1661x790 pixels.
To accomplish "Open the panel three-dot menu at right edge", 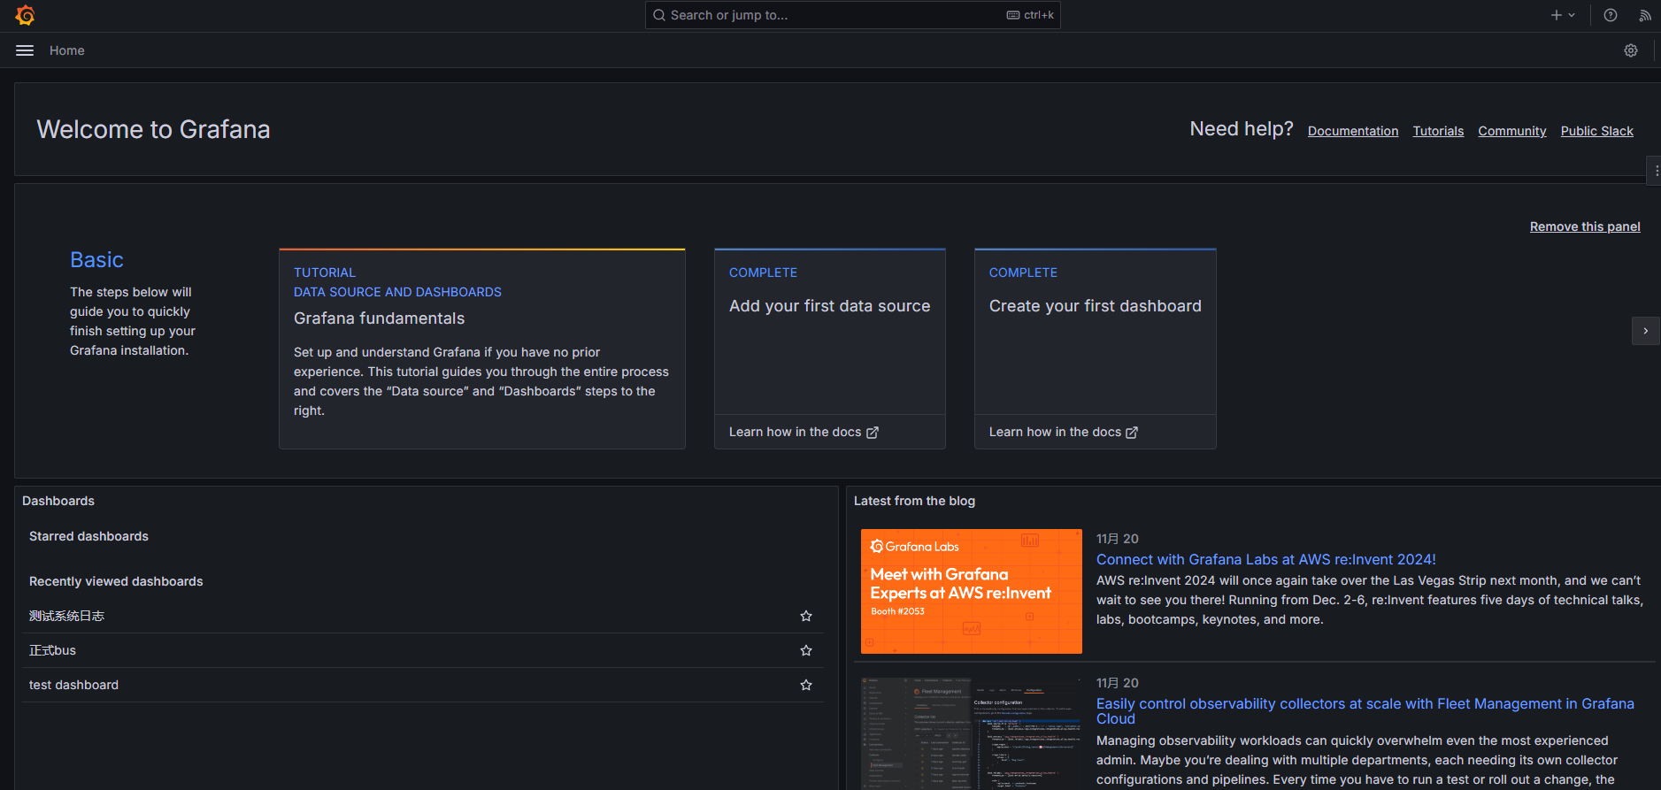I will tap(1656, 171).
